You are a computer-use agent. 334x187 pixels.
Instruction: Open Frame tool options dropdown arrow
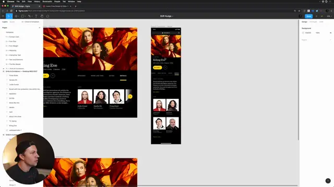pyautogui.click(x=18, y=16)
